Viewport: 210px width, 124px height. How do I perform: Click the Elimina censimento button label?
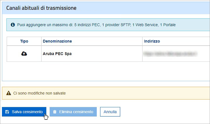coord(76,112)
